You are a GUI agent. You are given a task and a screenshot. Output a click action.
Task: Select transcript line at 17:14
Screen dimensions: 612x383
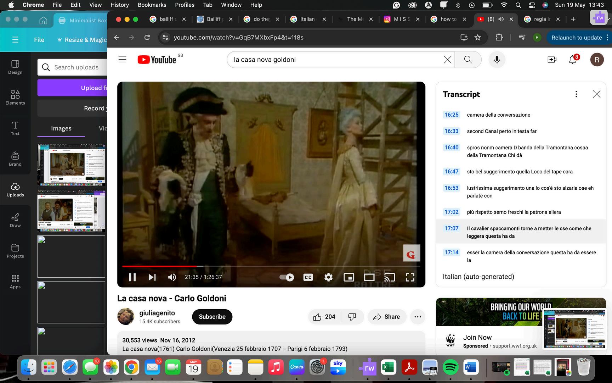pyautogui.click(x=521, y=256)
